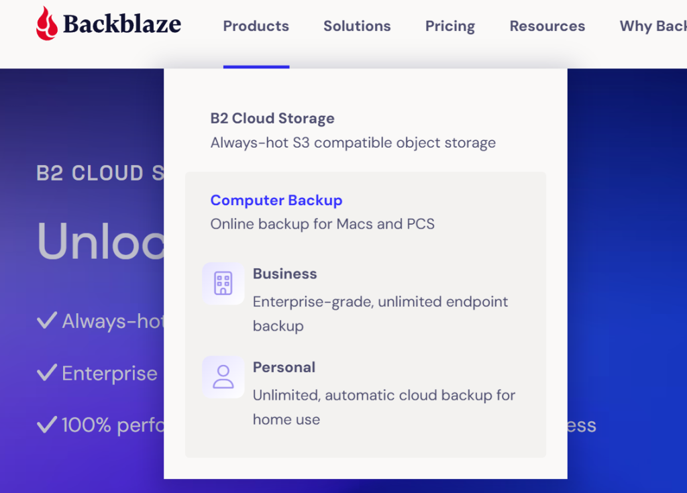Viewport: 687px width, 493px height.
Task: Click the Backblaze flame logo icon
Action: coord(46,23)
